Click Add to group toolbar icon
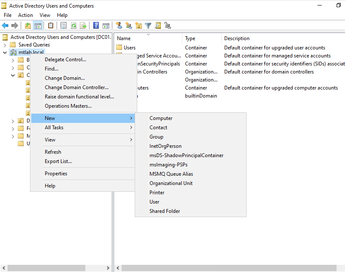Image resolution: width=345 pixels, height=272 pixels. click(x=168, y=25)
